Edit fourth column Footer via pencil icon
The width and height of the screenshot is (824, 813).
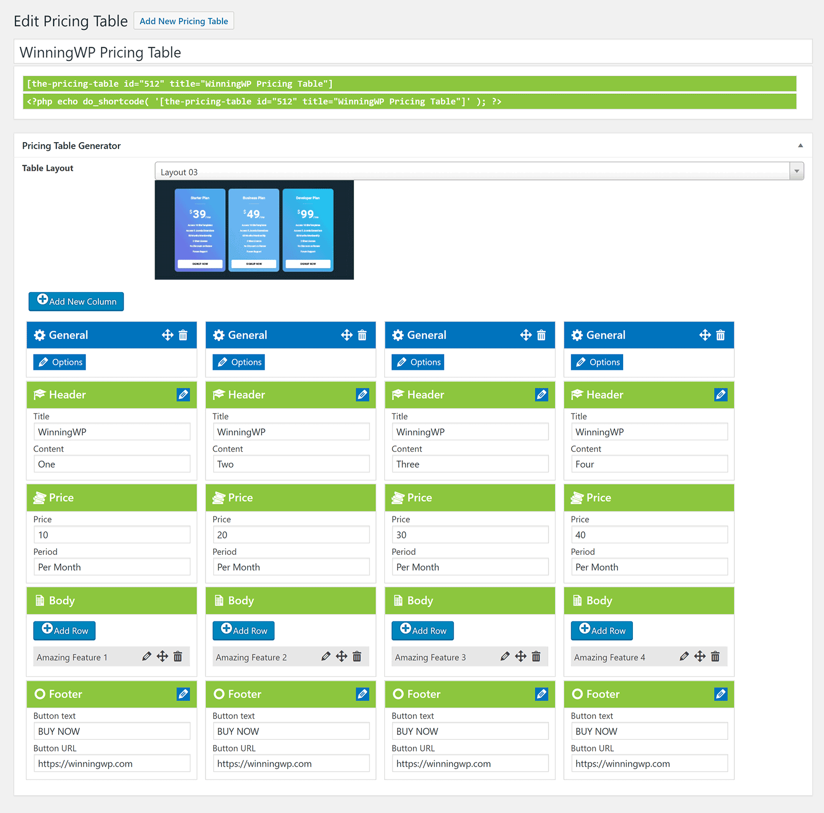click(x=721, y=694)
